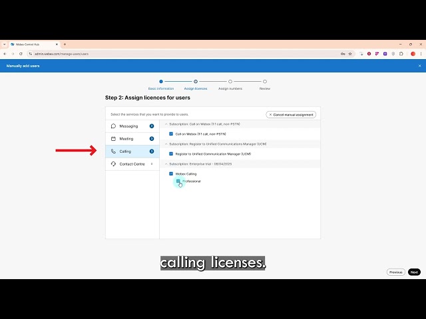The width and height of the screenshot is (426, 319).
Task: Click the Contact Centre headset icon
Action: point(113,164)
